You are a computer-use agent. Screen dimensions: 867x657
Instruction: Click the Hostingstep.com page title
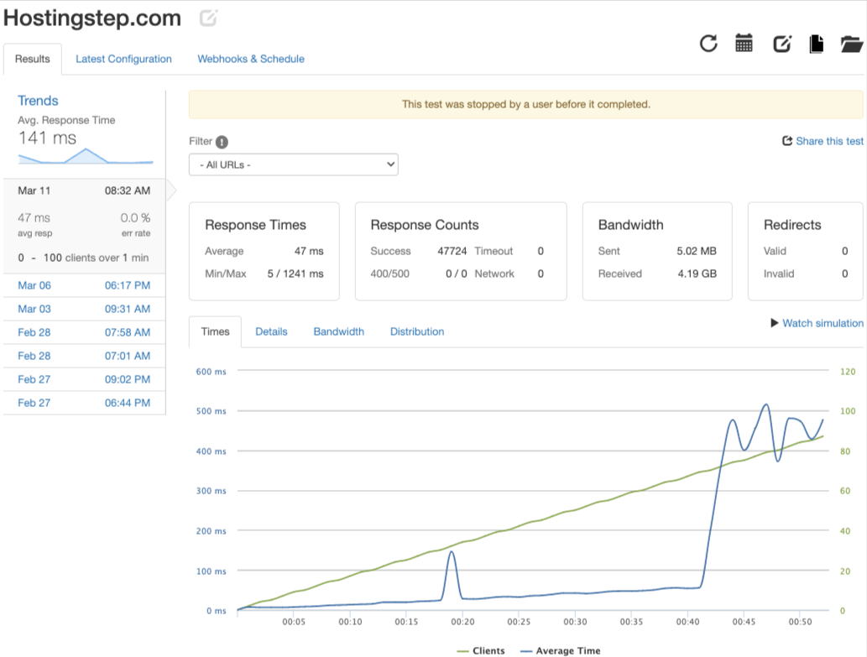(92, 18)
